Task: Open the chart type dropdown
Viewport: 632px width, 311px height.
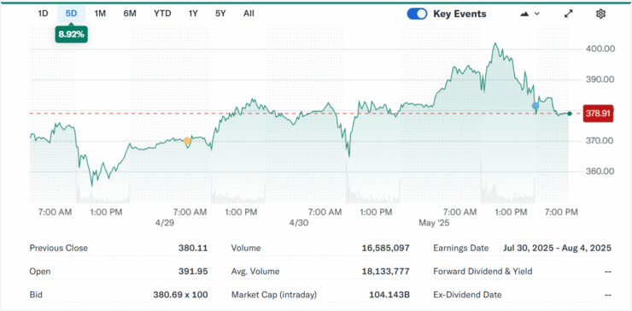Action: pos(530,14)
